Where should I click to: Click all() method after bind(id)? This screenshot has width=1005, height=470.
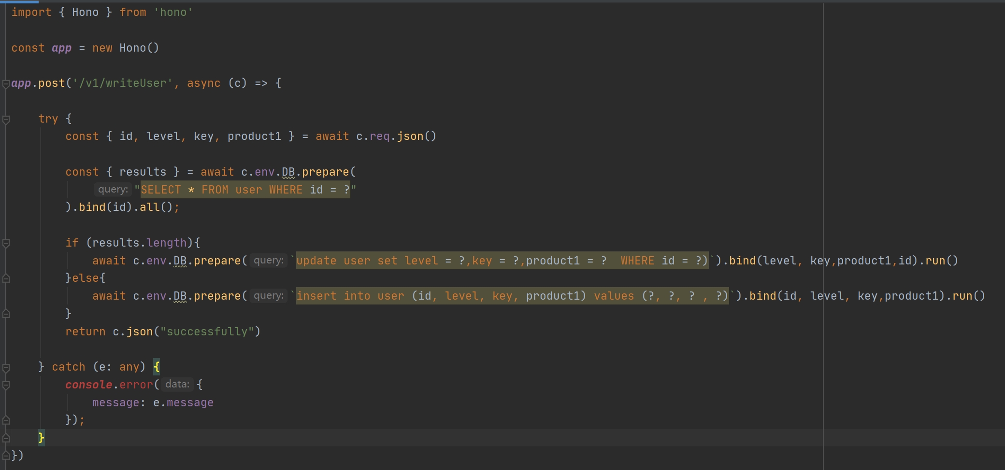pyautogui.click(x=156, y=207)
